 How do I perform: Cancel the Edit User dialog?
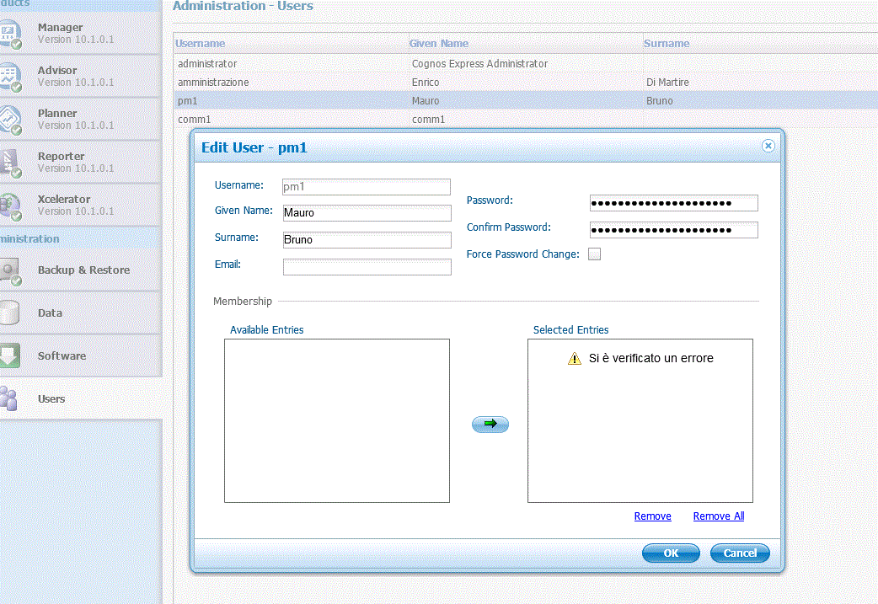coord(740,553)
